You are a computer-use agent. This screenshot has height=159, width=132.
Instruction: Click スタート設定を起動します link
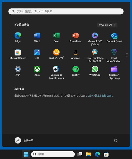coord(101,96)
